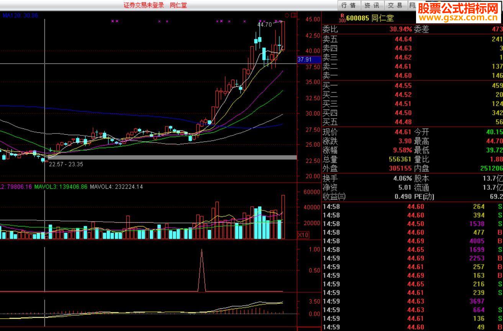
Task: Click the 净资 5.01 value
Action: (x=405, y=188)
